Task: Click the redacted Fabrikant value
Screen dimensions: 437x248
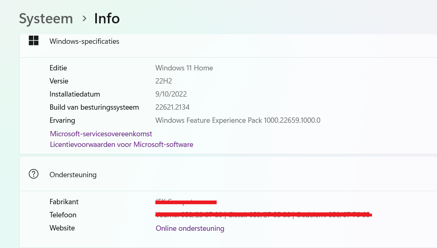Action: coord(186,202)
